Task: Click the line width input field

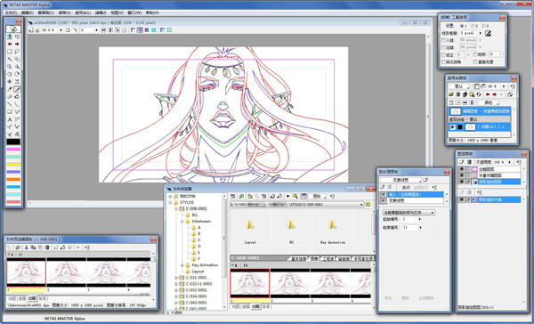Action: coord(469,33)
